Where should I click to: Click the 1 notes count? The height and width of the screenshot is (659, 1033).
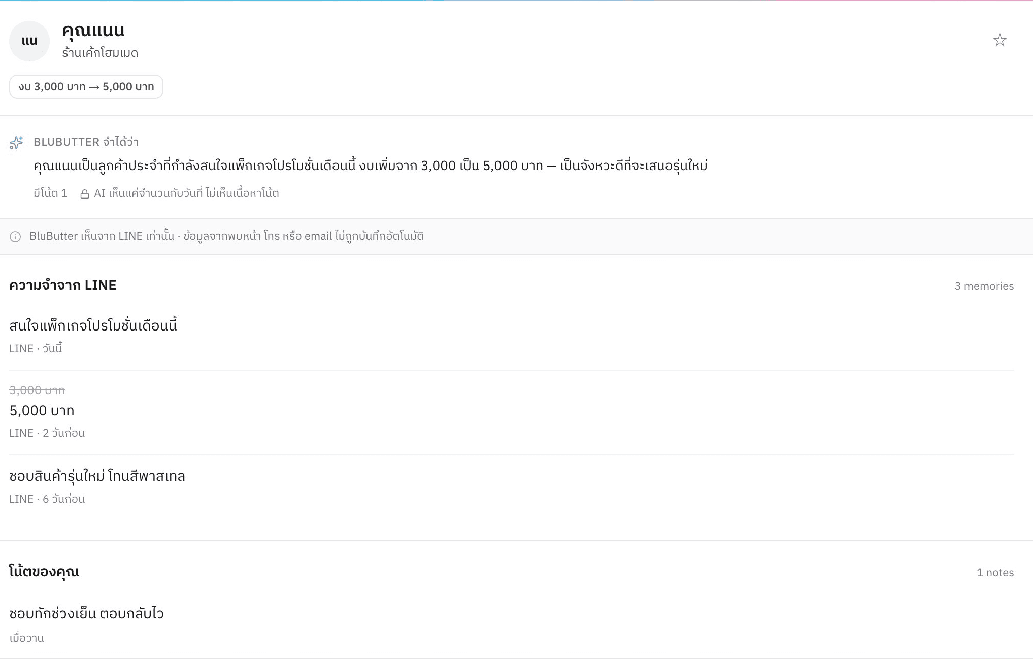coord(995,573)
